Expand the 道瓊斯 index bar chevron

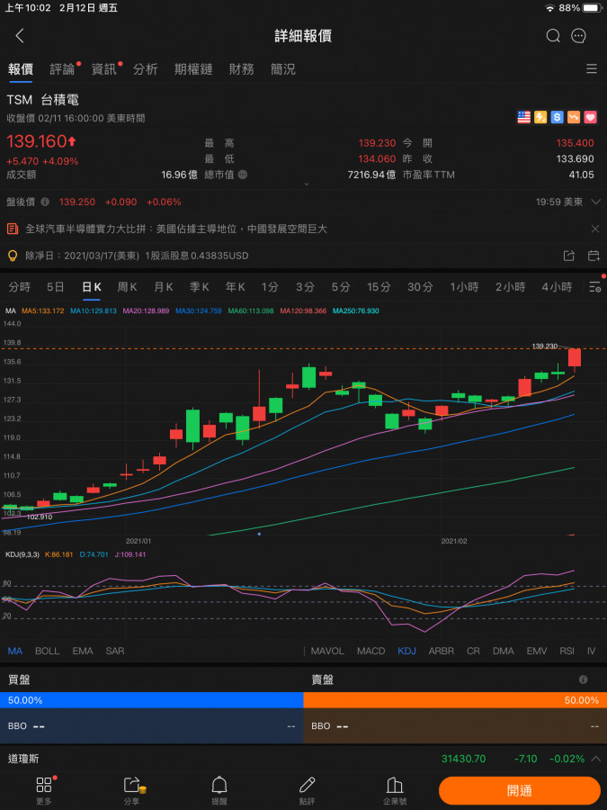(x=595, y=759)
